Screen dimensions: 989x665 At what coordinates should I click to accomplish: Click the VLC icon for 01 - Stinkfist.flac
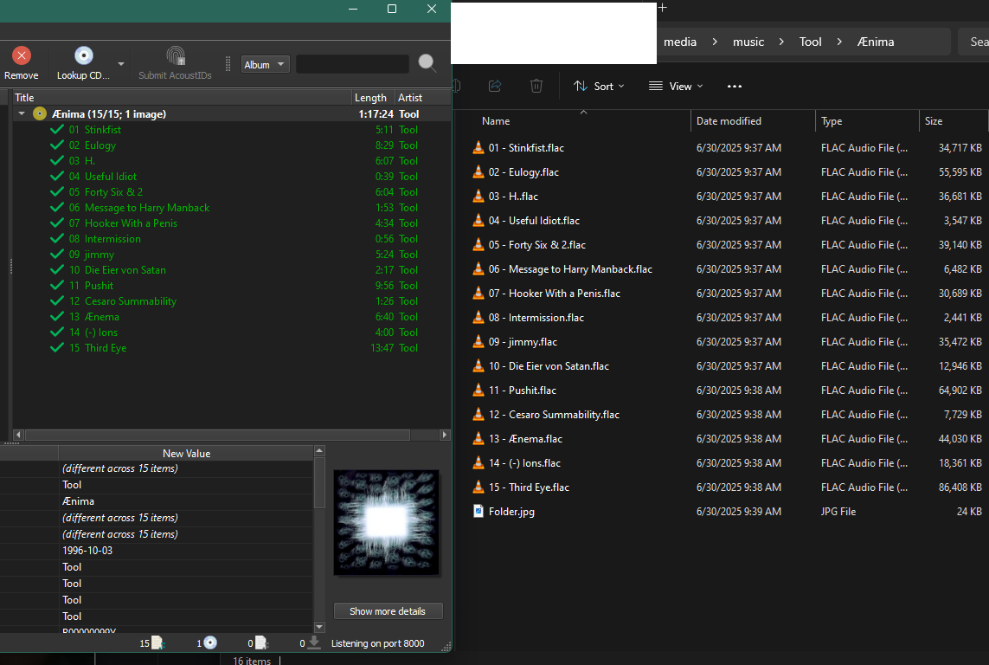478,148
